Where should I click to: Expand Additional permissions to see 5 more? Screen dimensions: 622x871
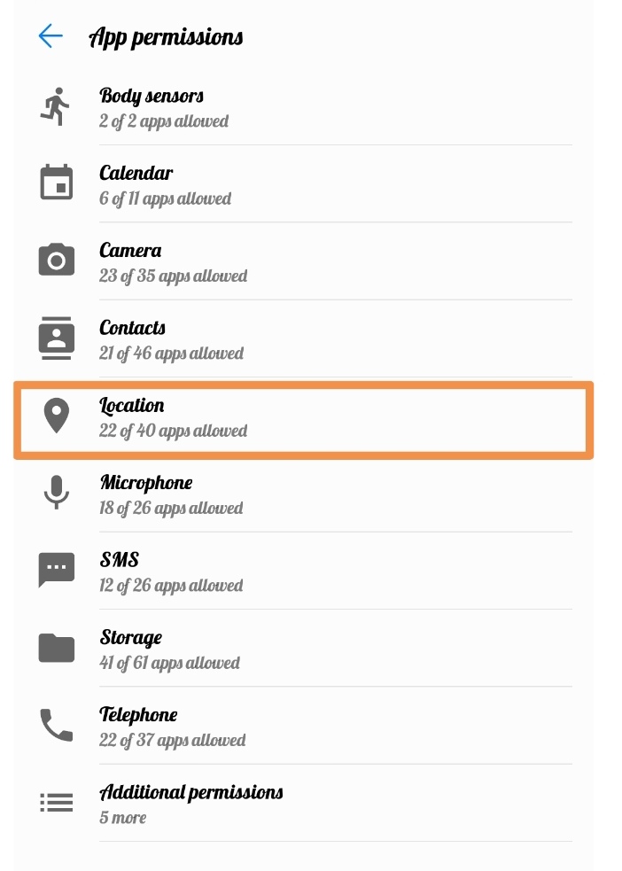click(301, 803)
